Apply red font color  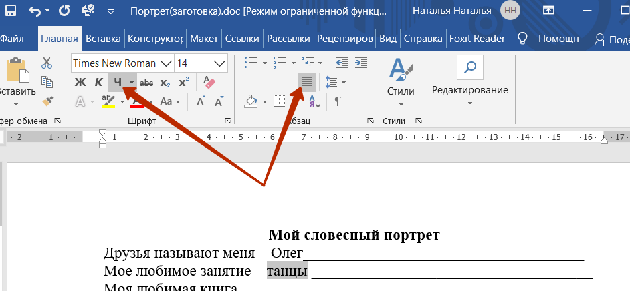click(137, 101)
